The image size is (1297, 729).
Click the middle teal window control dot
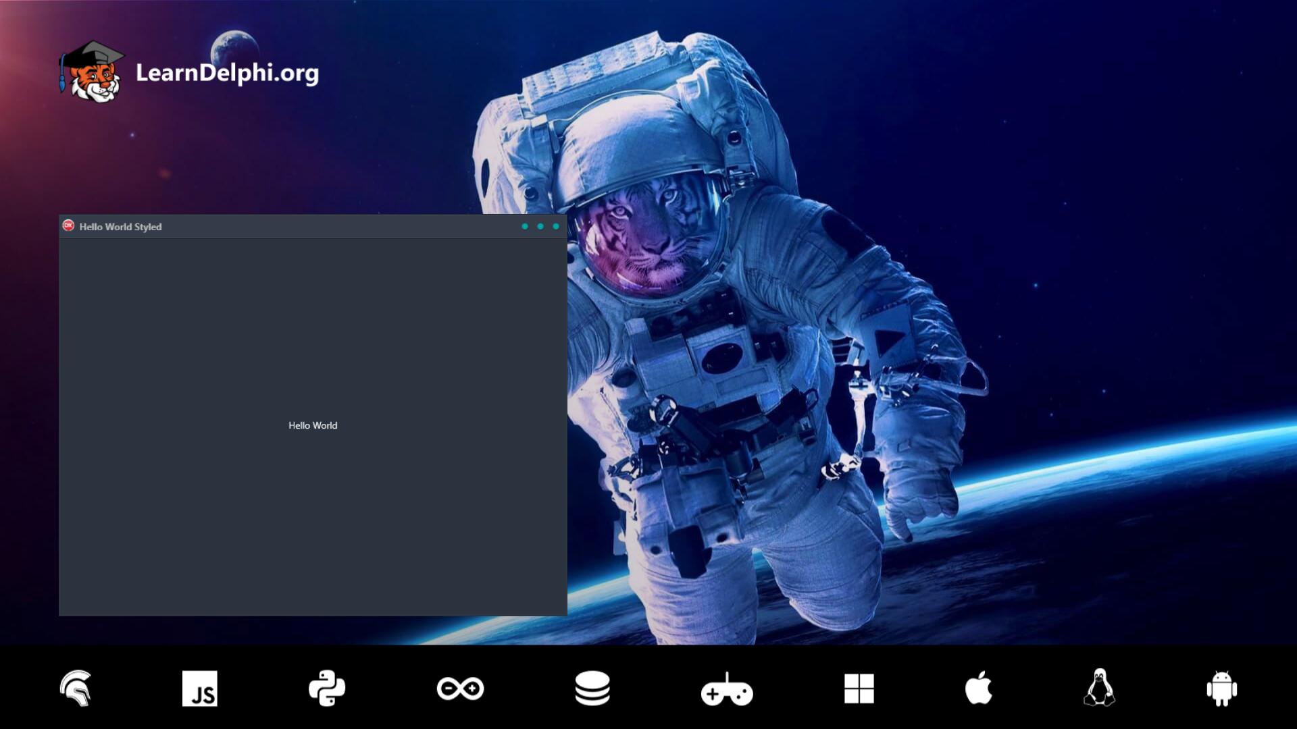pyautogui.click(x=540, y=227)
